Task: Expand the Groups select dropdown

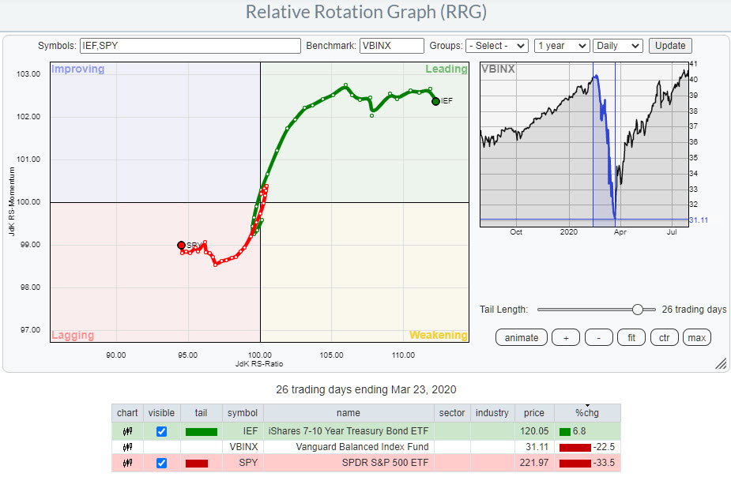Action: pos(496,46)
